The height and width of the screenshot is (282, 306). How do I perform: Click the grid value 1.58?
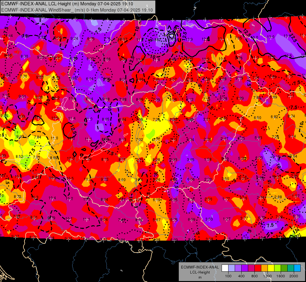[x=208, y=159]
